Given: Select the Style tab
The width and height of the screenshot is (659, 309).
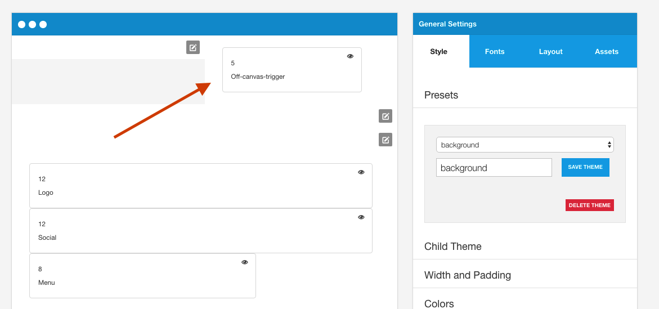Looking at the screenshot, I should pos(439,51).
